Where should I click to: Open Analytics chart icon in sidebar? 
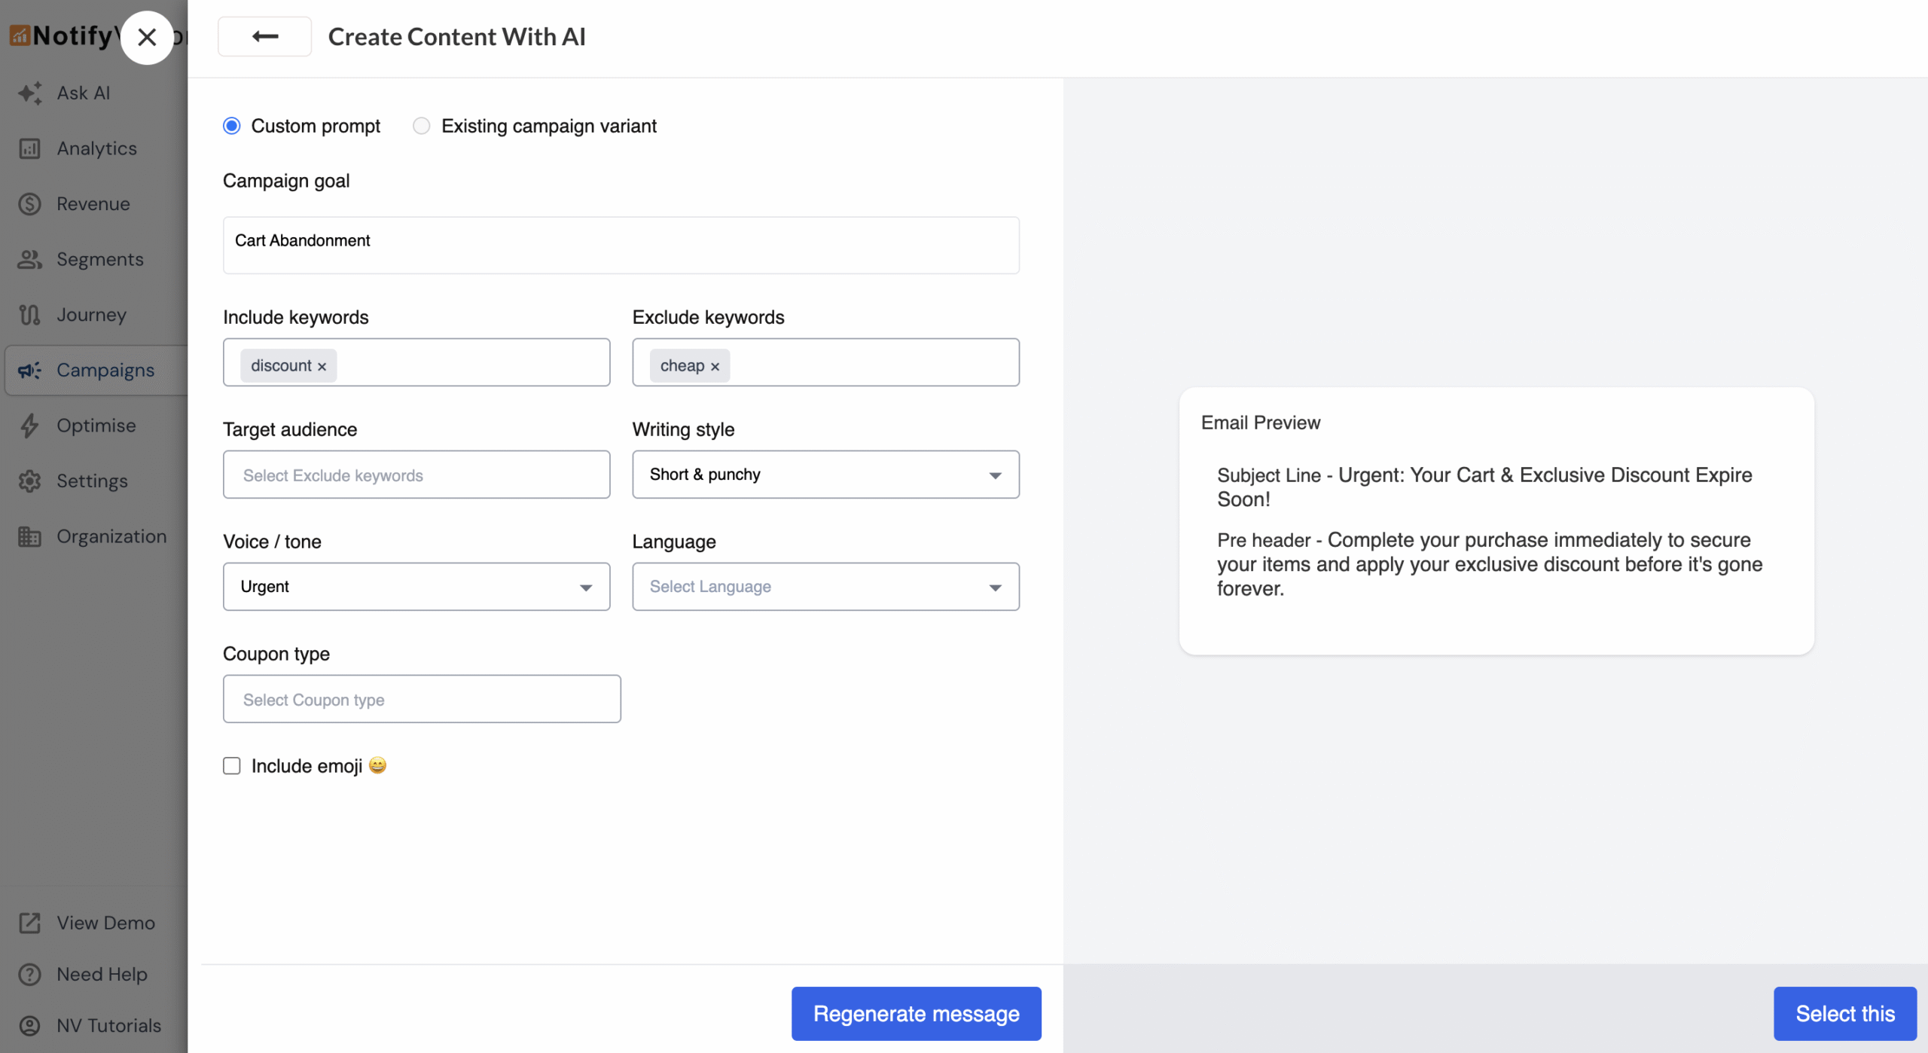(30, 149)
